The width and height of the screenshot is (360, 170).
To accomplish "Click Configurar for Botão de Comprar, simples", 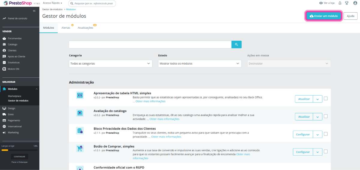I will tap(303, 152).
